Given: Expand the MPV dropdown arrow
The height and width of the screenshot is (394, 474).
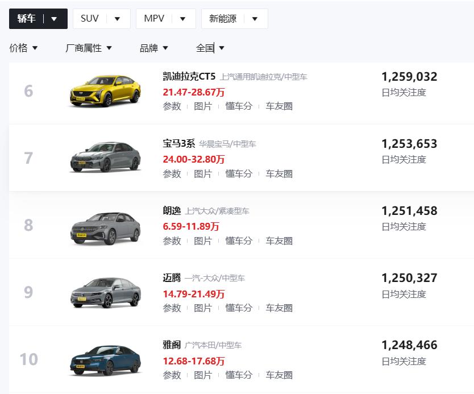Looking at the screenshot, I should point(182,19).
